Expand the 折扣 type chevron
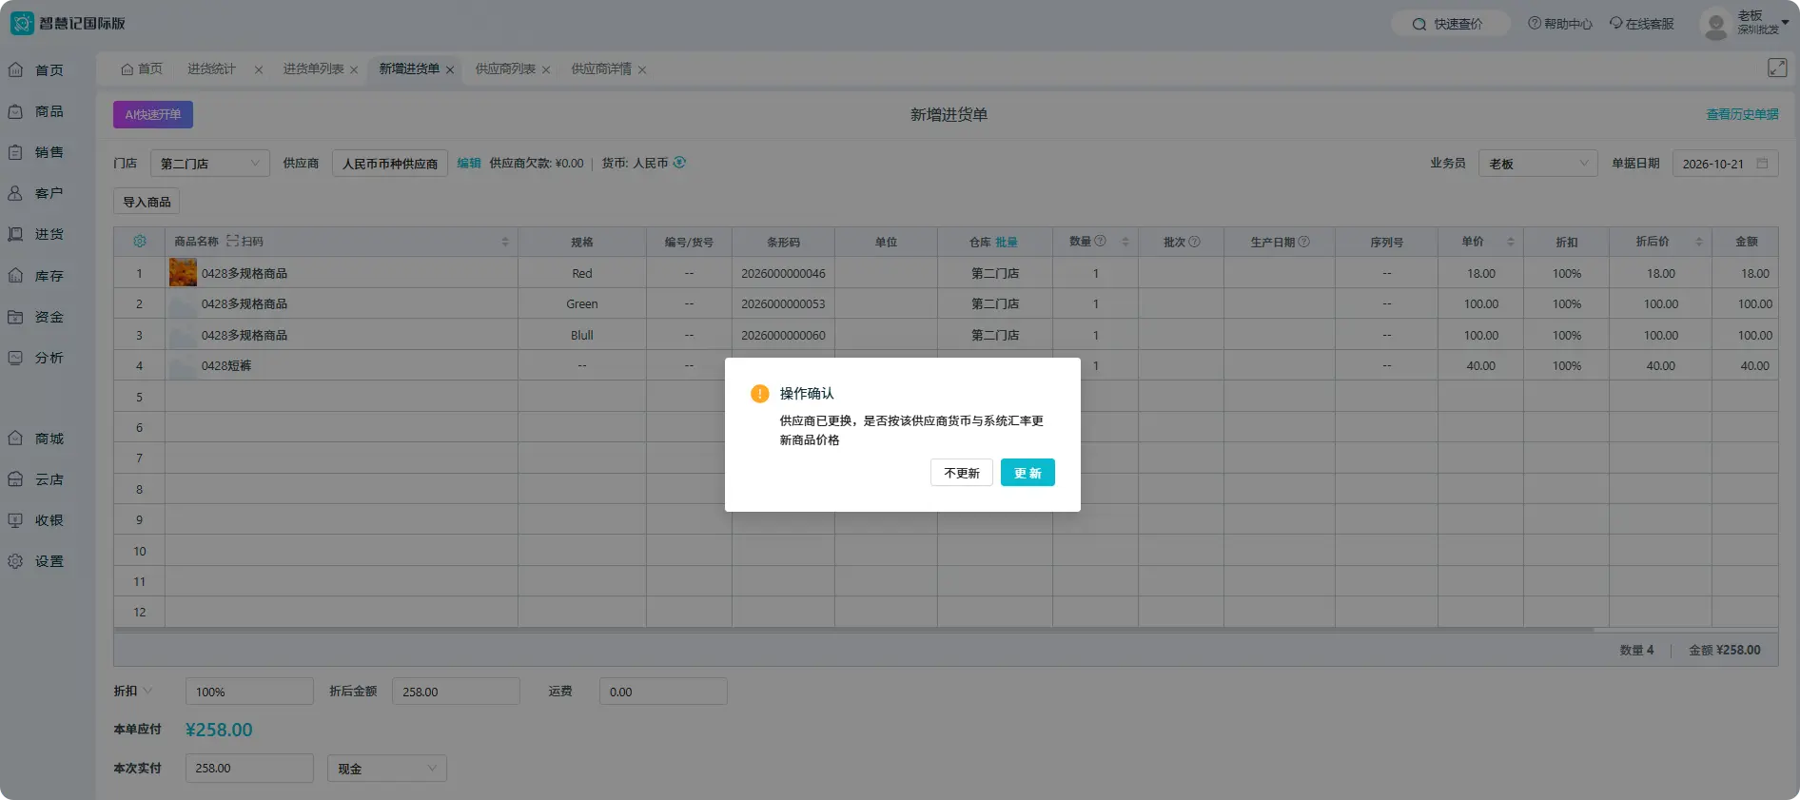The height and width of the screenshot is (800, 1800). (147, 691)
